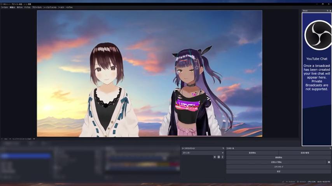Open the Edit (編集) menu

(x=12, y=7)
